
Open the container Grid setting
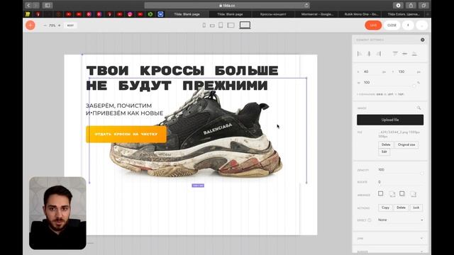click(380, 94)
